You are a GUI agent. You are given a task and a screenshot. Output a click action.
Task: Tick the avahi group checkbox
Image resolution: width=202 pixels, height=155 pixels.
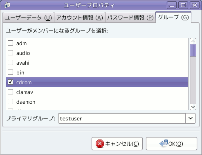pos(10,63)
